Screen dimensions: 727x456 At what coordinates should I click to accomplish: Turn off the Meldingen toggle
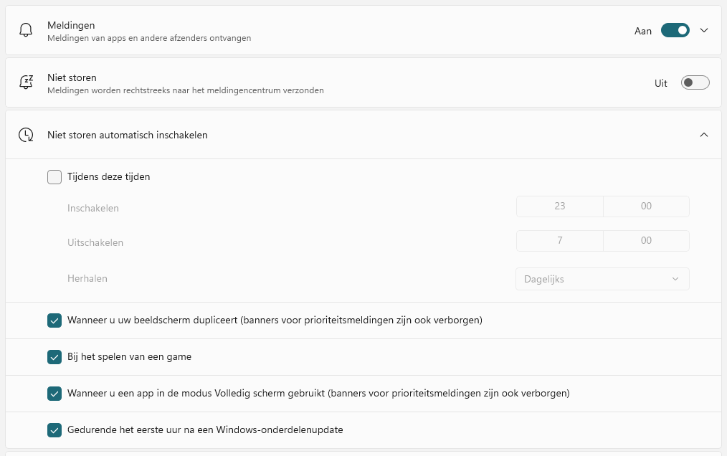[675, 31]
